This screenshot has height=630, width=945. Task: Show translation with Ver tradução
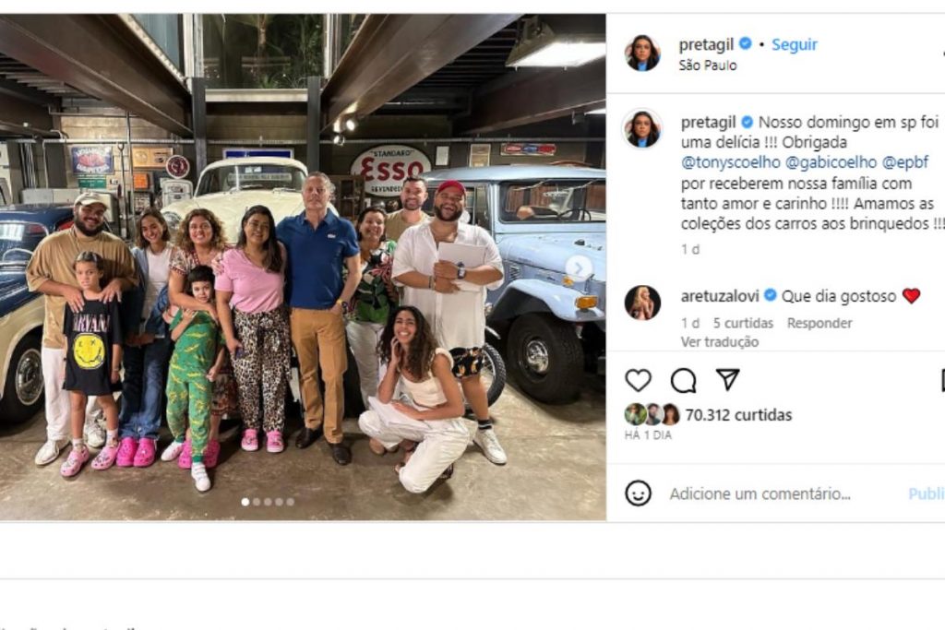pos(720,342)
